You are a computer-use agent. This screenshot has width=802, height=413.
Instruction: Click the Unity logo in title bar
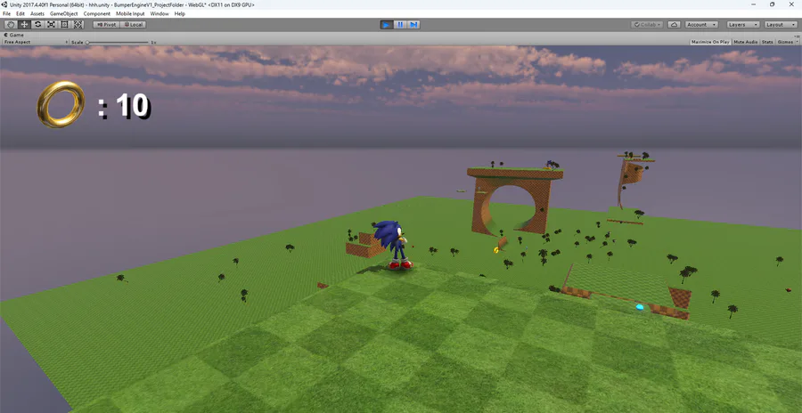(x=4, y=4)
